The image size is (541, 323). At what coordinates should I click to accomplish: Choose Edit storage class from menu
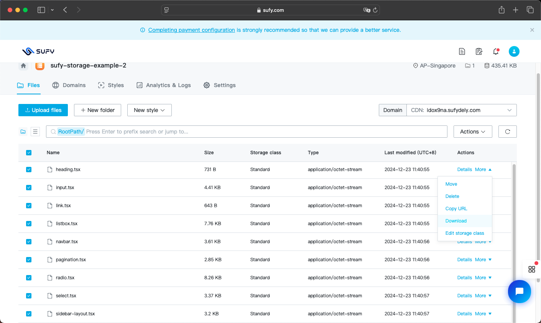(x=465, y=233)
